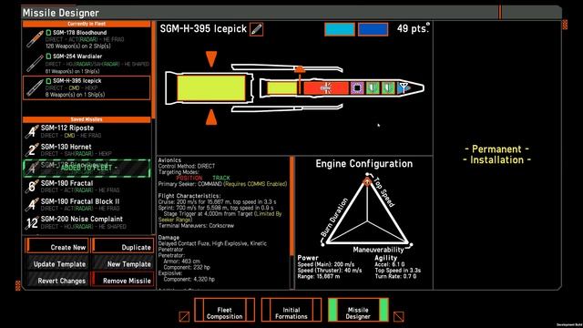Select saved missile SGM-200 Noise Complaint
583x328 pixels.
87,222
